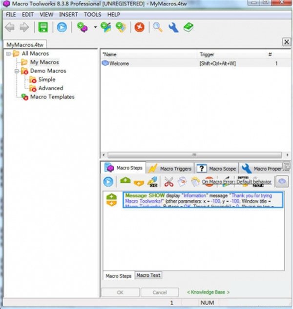The height and width of the screenshot is (309, 293).
Task: Collapse the Demo Macros folder
Action: tap(16, 71)
